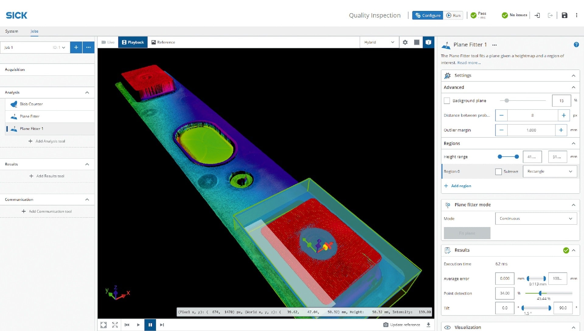Open the Job 1 more options button
This screenshot has height=331, width=584.
tap(88, 47)
